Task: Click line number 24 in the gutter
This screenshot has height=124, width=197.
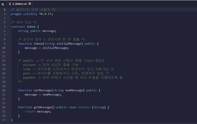Action: (4, 107)
